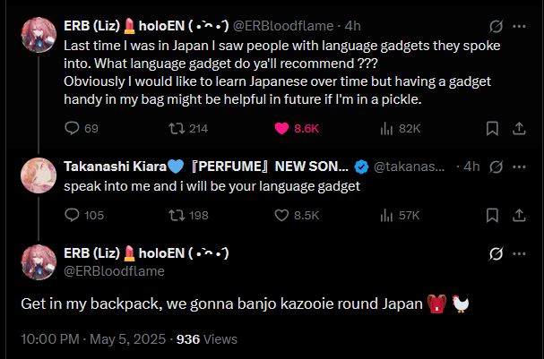544x359 pixels.
Task: Click Grok icon on the backpack tweet
Action: (493, 254)
